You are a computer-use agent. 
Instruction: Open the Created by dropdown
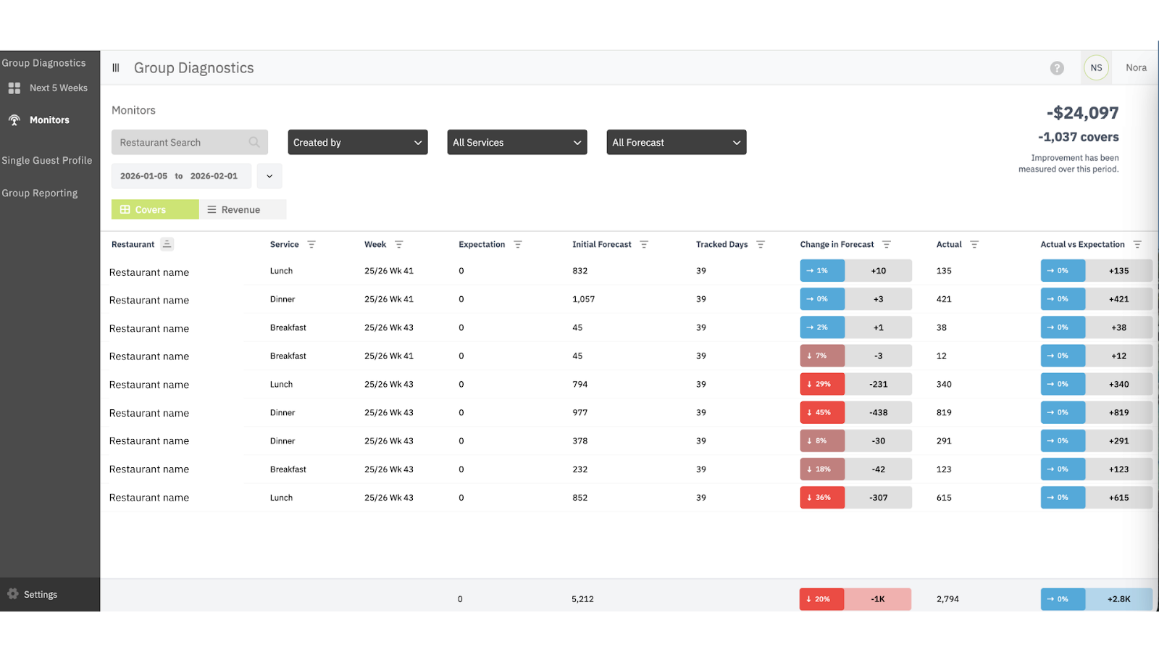pyautogui.click(x=357, y=142)
